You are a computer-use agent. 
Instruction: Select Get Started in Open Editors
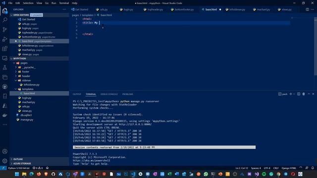point(28,19)
